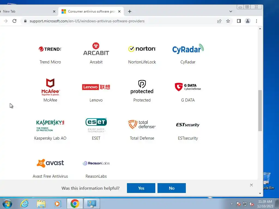
Task: Switch to the New Tab tab
Action: point(27,11)
